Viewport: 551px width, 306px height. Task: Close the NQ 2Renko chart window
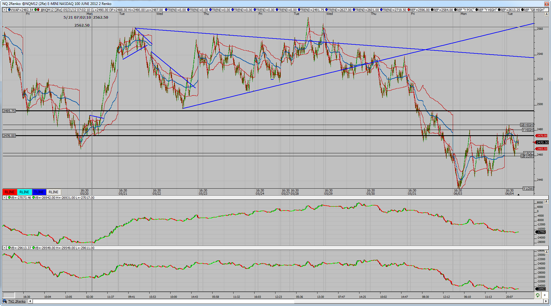(x=546, y=4)
